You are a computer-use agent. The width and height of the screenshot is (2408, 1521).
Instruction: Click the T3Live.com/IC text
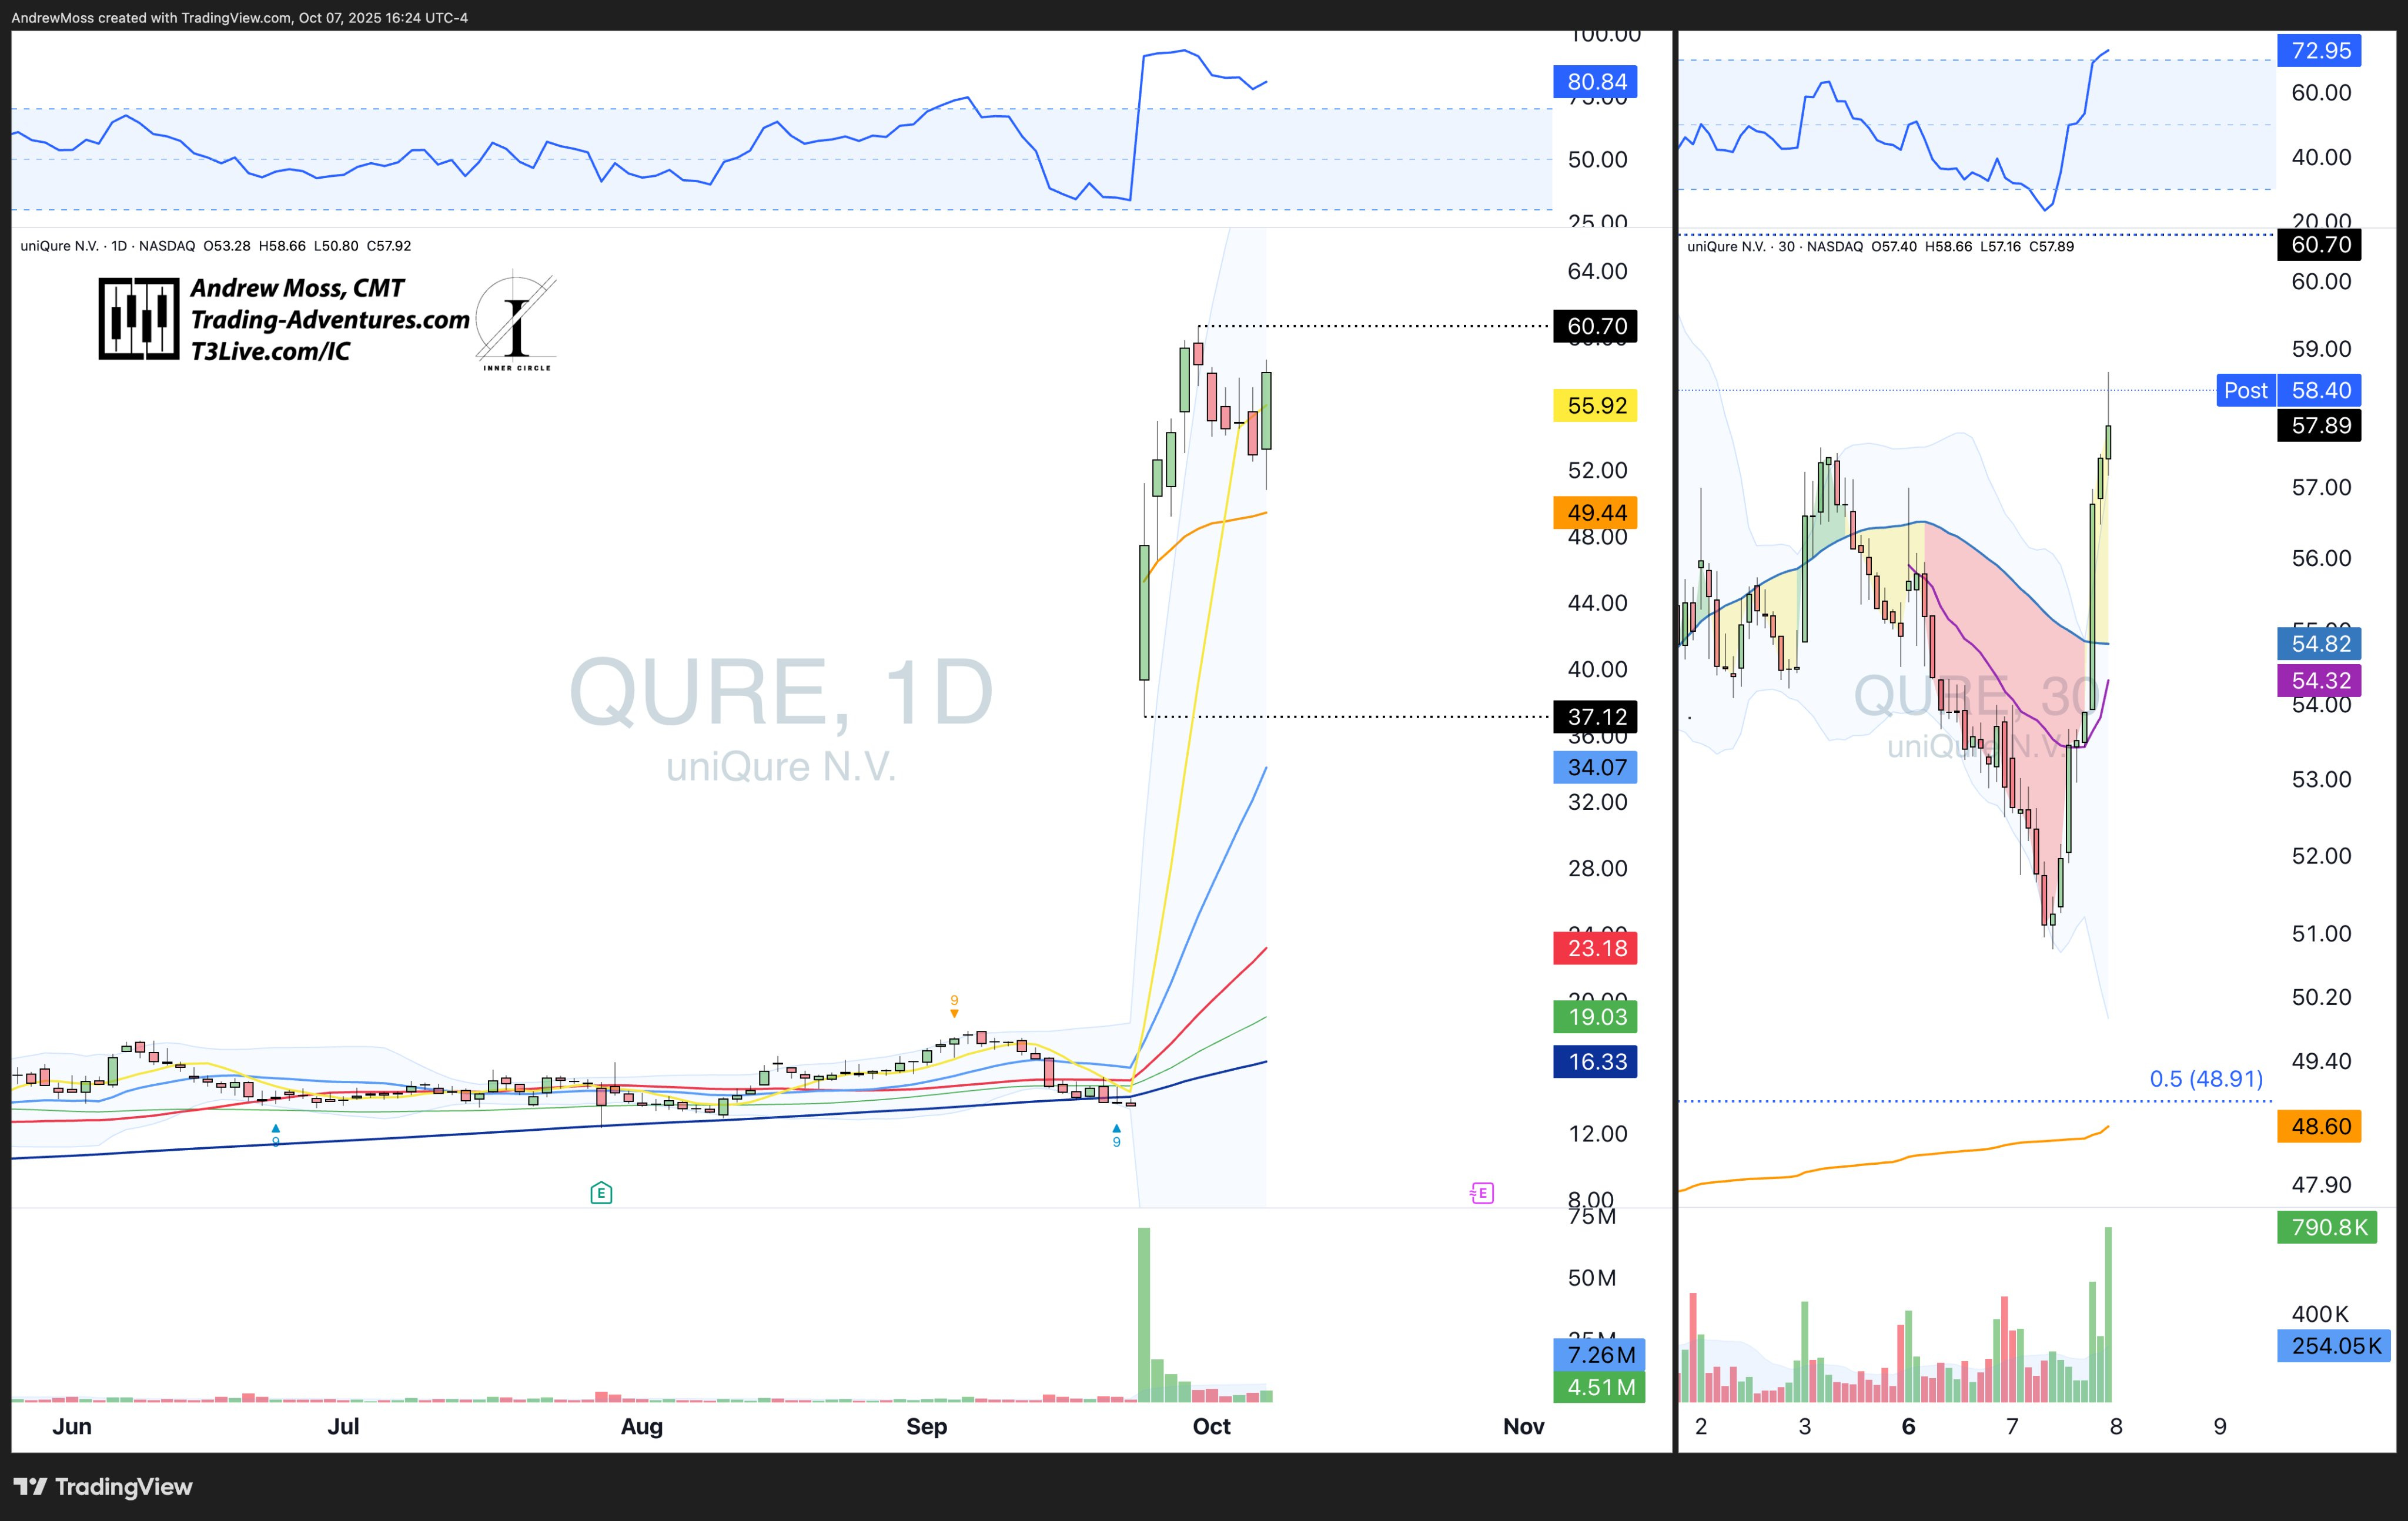pyautogui.click(x=270, y=351)
